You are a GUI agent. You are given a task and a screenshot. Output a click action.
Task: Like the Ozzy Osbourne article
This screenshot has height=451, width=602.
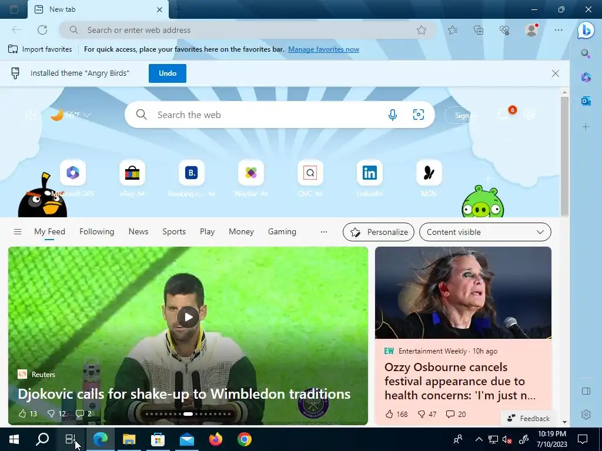(x=397, y=414)
